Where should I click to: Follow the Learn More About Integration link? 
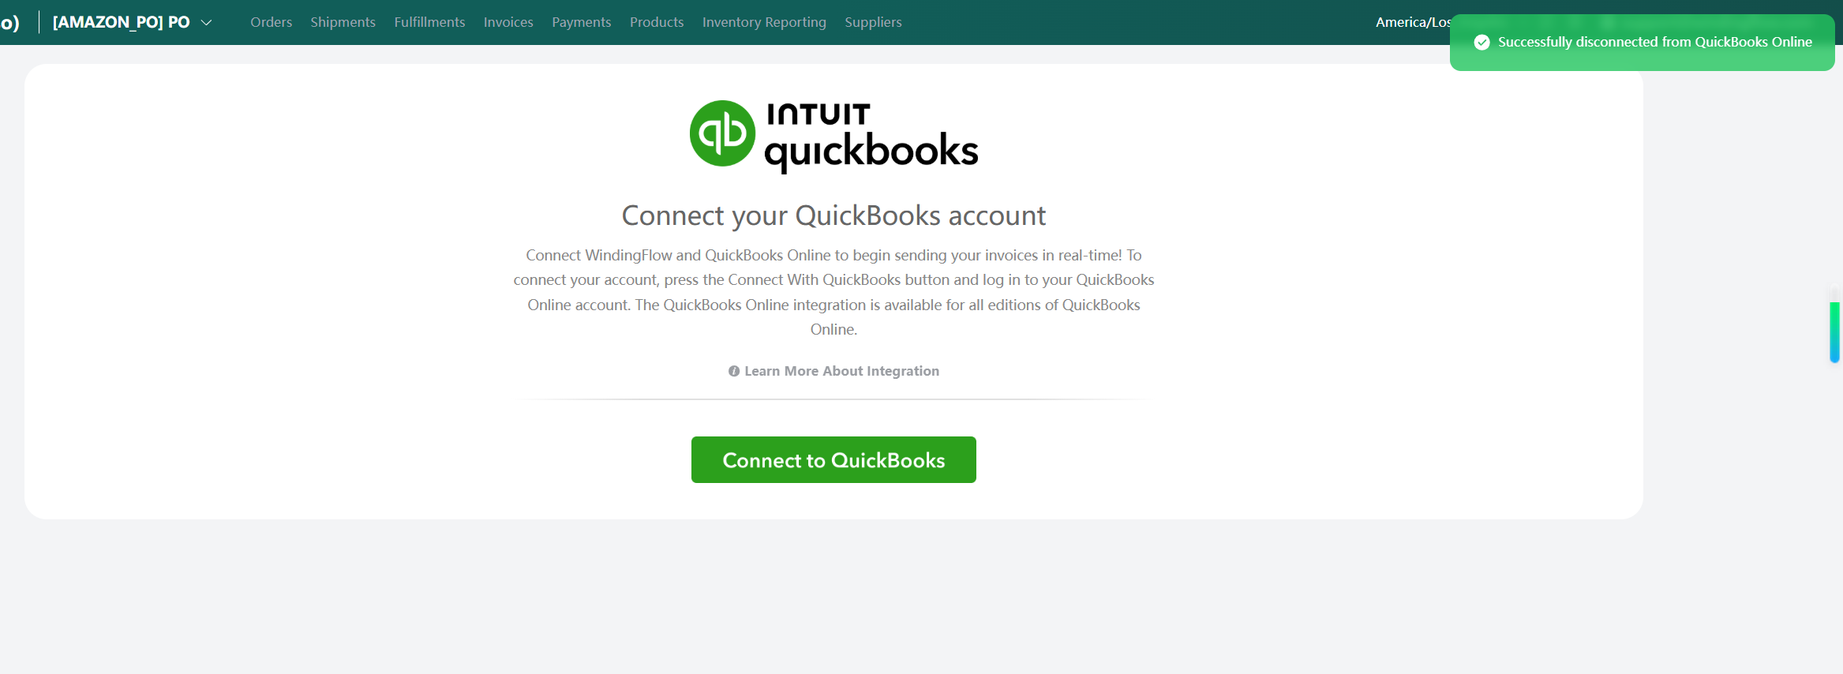click(x=841, y=371)
